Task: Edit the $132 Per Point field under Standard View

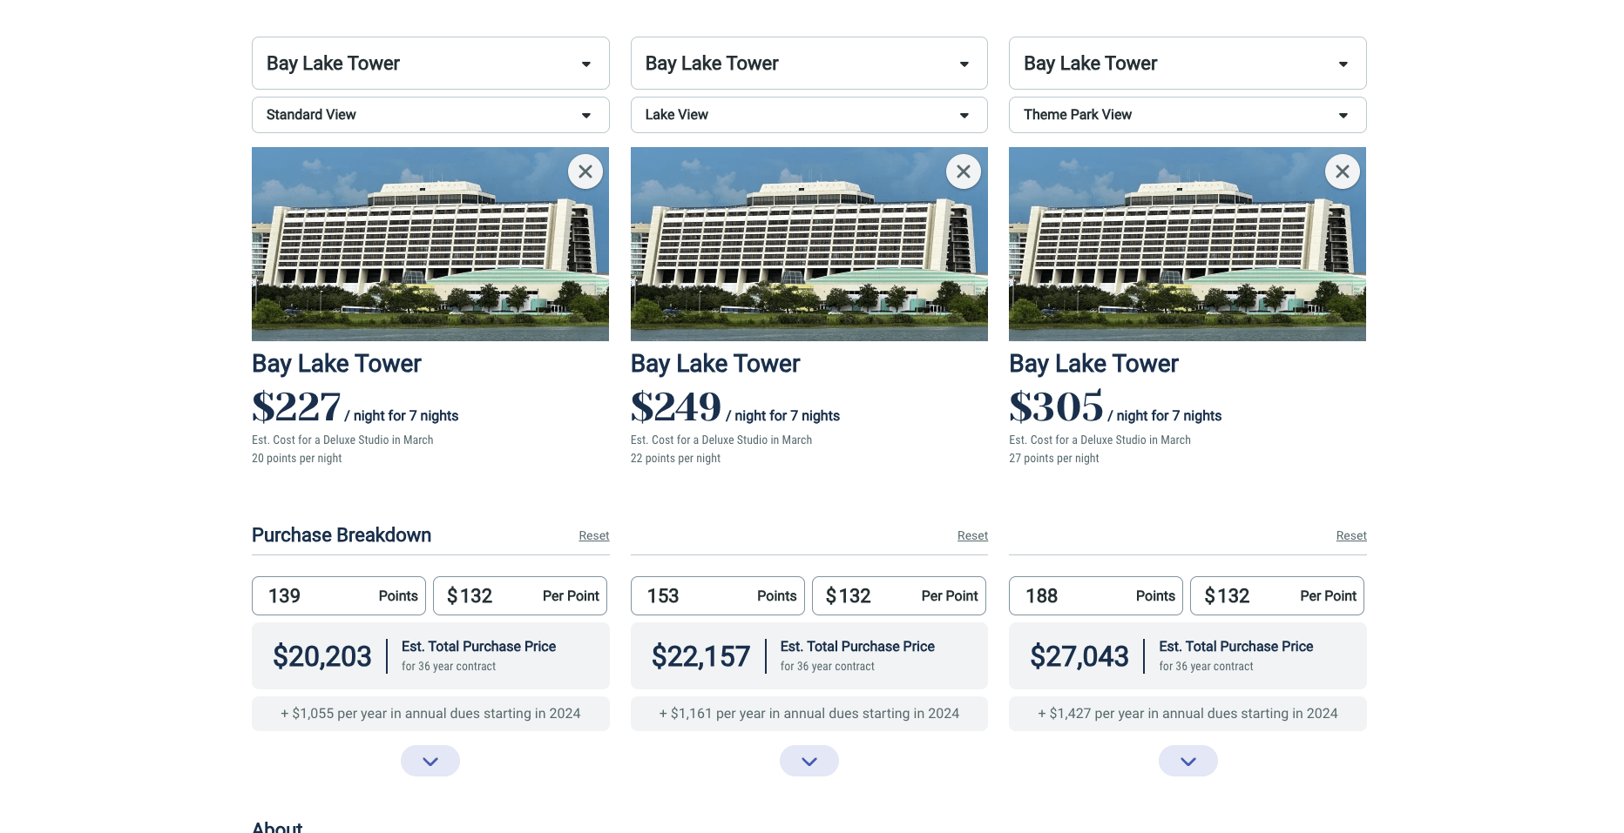Action: tap(520, 596)
